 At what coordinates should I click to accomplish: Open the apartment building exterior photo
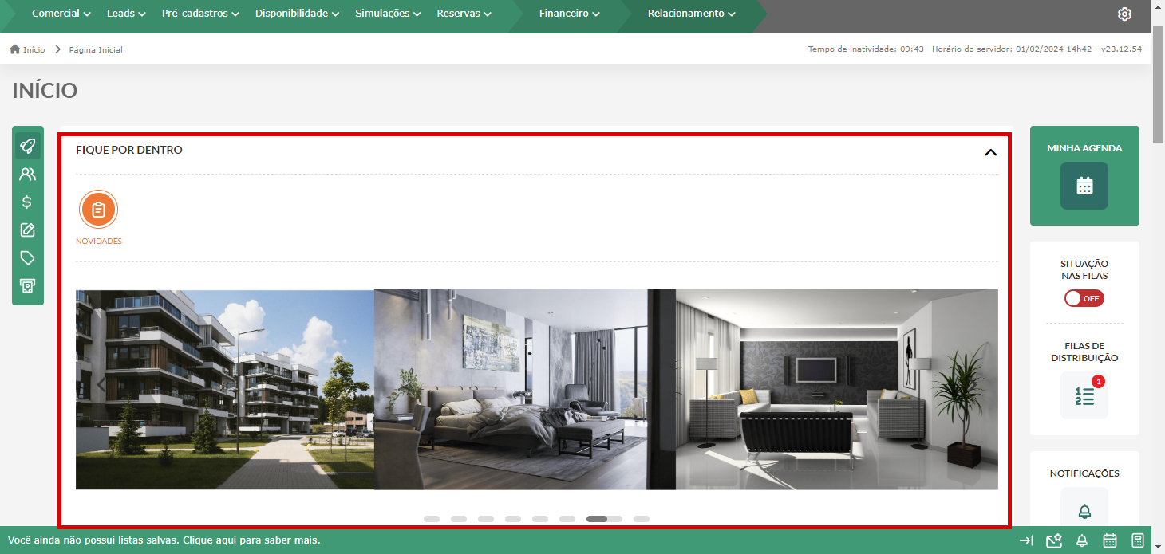[x=225, y=389]
